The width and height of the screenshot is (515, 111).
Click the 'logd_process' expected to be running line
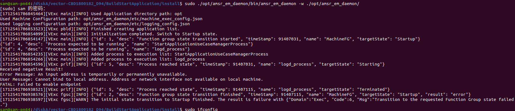(x=95, y=49)
